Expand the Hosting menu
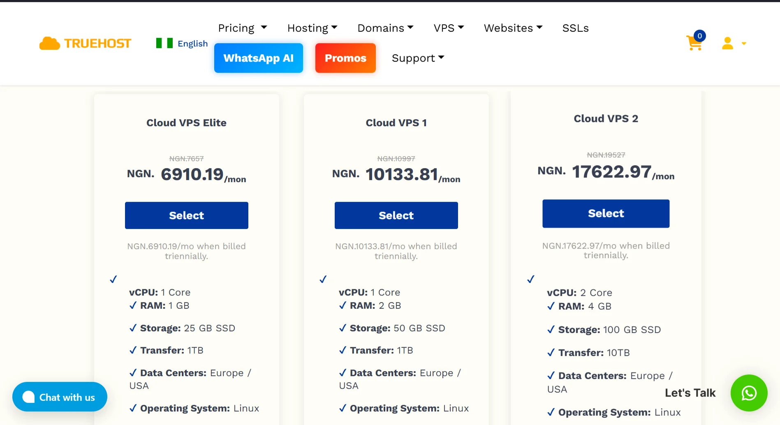 tap(312, 28)
